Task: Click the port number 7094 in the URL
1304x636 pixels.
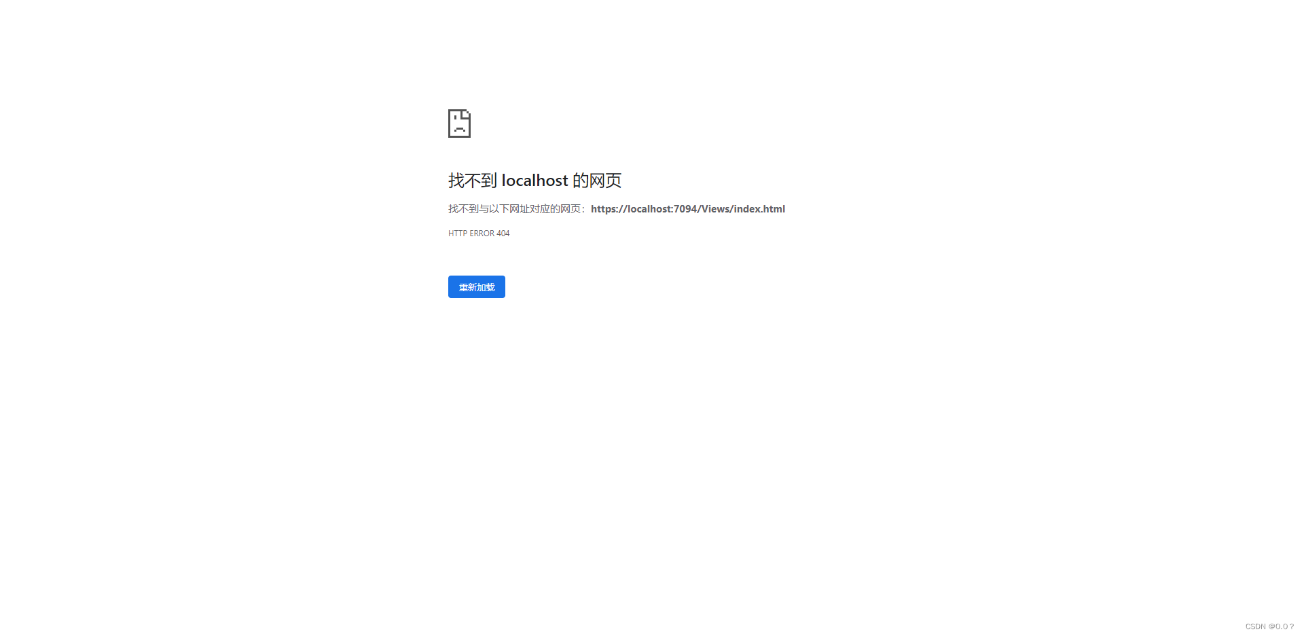Action: (685, 209)
